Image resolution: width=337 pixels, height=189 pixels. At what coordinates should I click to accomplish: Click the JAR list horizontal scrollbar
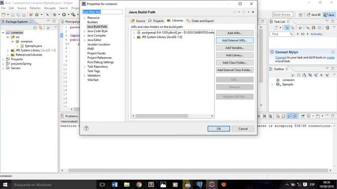[x=162, y=116]
